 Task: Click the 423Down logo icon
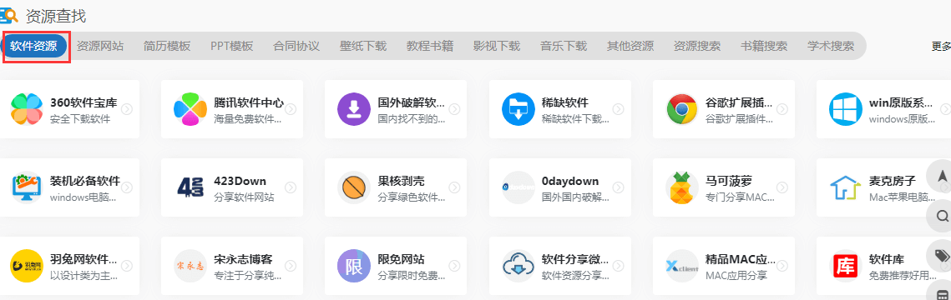(190, 187)
